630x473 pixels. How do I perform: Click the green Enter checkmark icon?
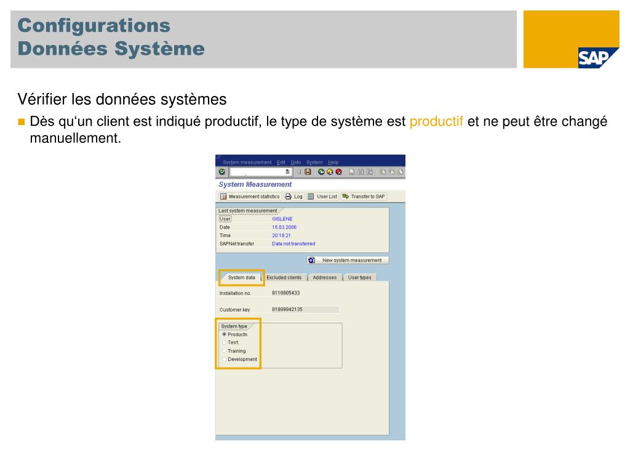click(x=221, y=172)
